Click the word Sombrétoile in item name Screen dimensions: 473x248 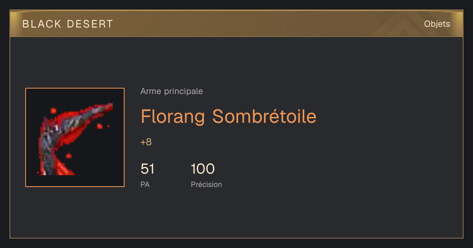click(264, 117)
